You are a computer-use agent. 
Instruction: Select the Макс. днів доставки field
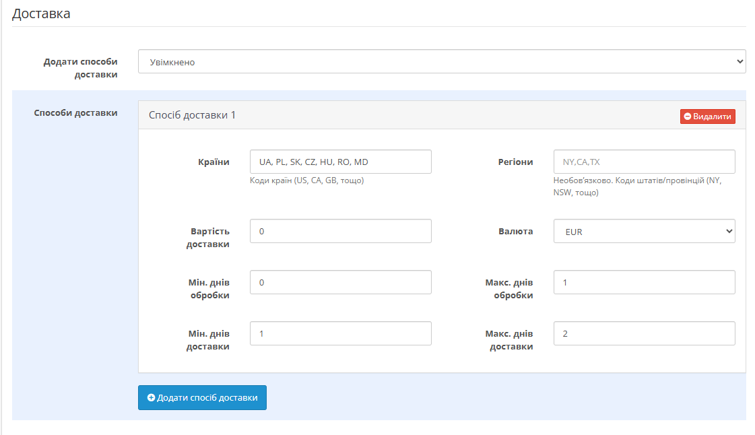[644, 333]
